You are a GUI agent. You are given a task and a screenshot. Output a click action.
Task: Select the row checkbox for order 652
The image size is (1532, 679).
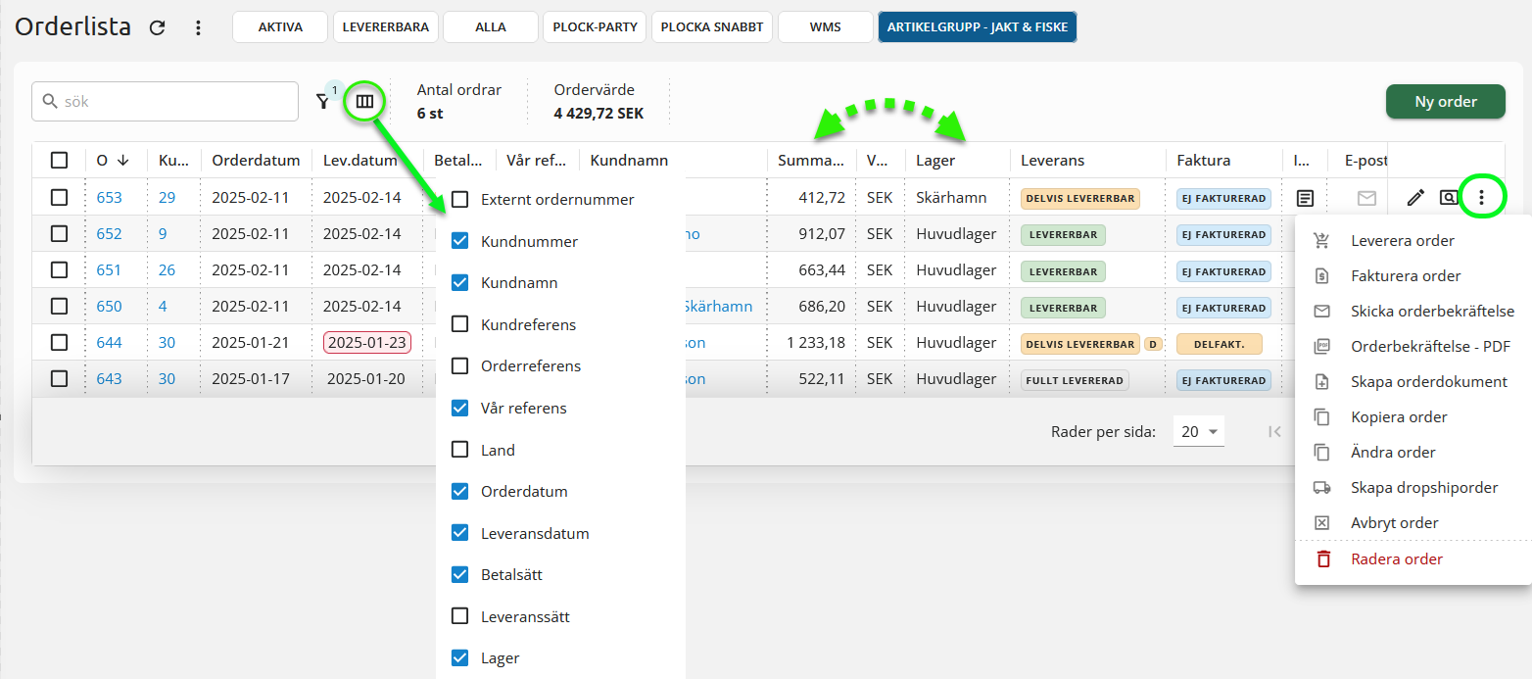point(60,234)
